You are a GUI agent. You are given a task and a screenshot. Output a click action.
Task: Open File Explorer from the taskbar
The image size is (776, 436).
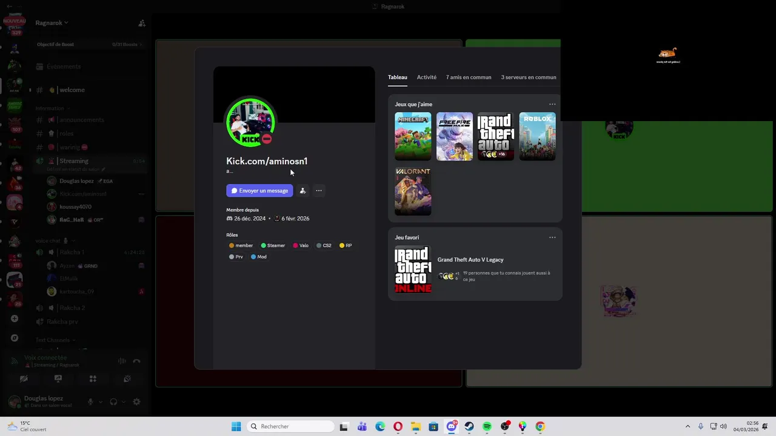coord(416,426)
